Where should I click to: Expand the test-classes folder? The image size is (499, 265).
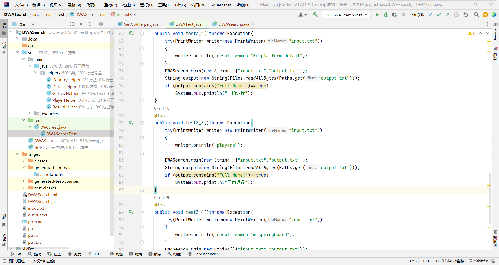click(x=23, y=188)
